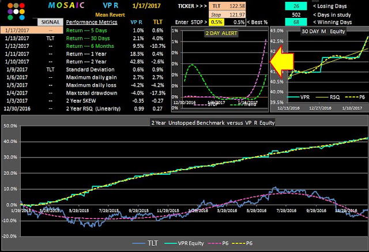Select the 2 DAY ALERT chart title
The height and width of the screenshot is (252, 369).
[221, 33]
